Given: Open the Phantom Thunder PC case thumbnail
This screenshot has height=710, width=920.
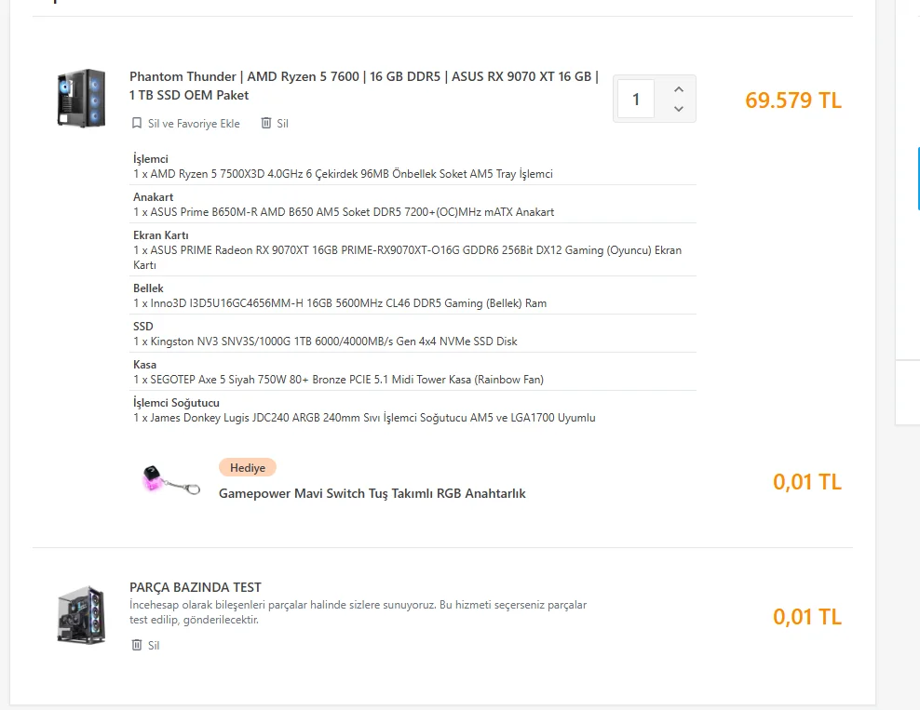Looking at the screenshot, I should [x=82, y=98].
